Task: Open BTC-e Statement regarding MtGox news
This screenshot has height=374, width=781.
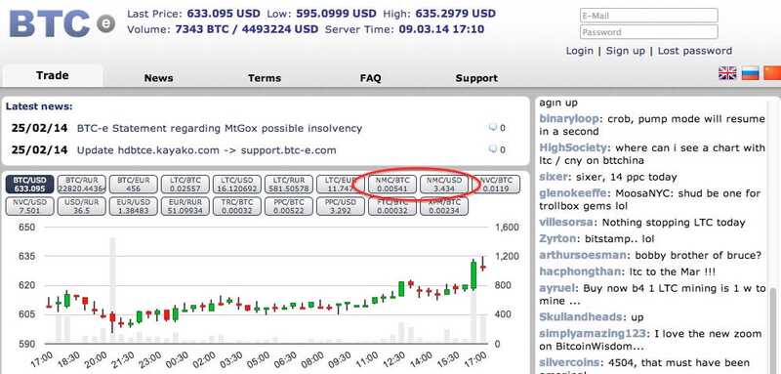Action: [219, 128]
